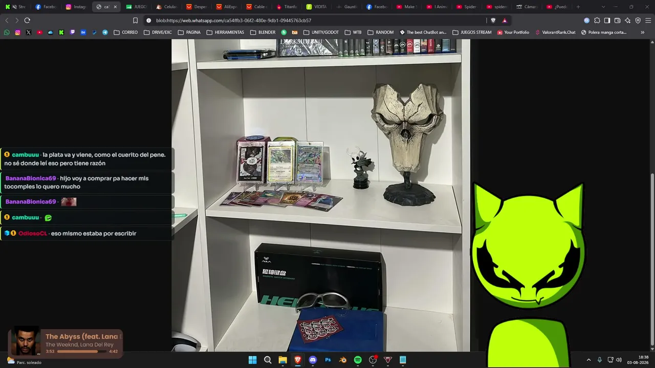Image resolution: width=655 pixels, height=368 pixels.
Task: Open Brave VPN shield icon
Action: click(x=638, y=20)
